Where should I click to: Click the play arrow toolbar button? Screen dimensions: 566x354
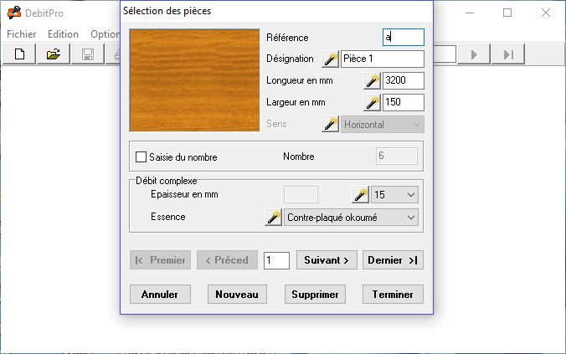(474, 54)
